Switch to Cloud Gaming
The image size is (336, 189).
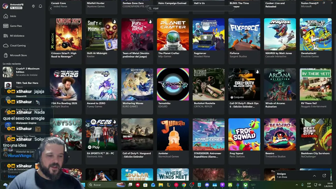pos(18,46)
